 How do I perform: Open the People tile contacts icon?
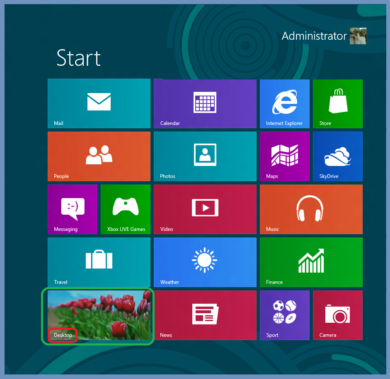99,155
